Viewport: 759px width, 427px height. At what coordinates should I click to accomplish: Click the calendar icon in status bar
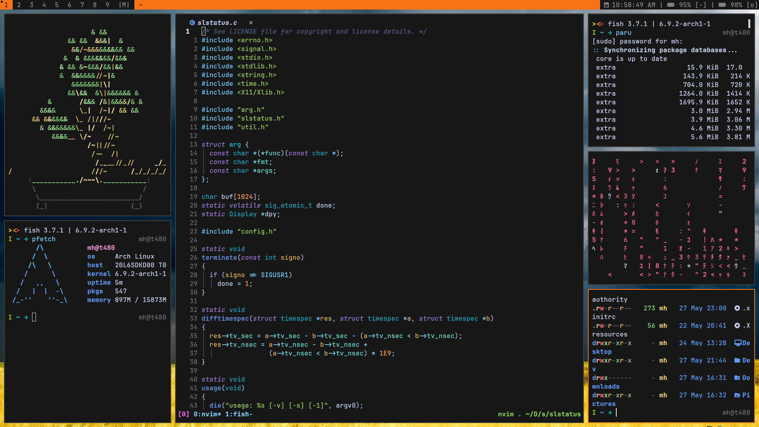tap(606, 5)
